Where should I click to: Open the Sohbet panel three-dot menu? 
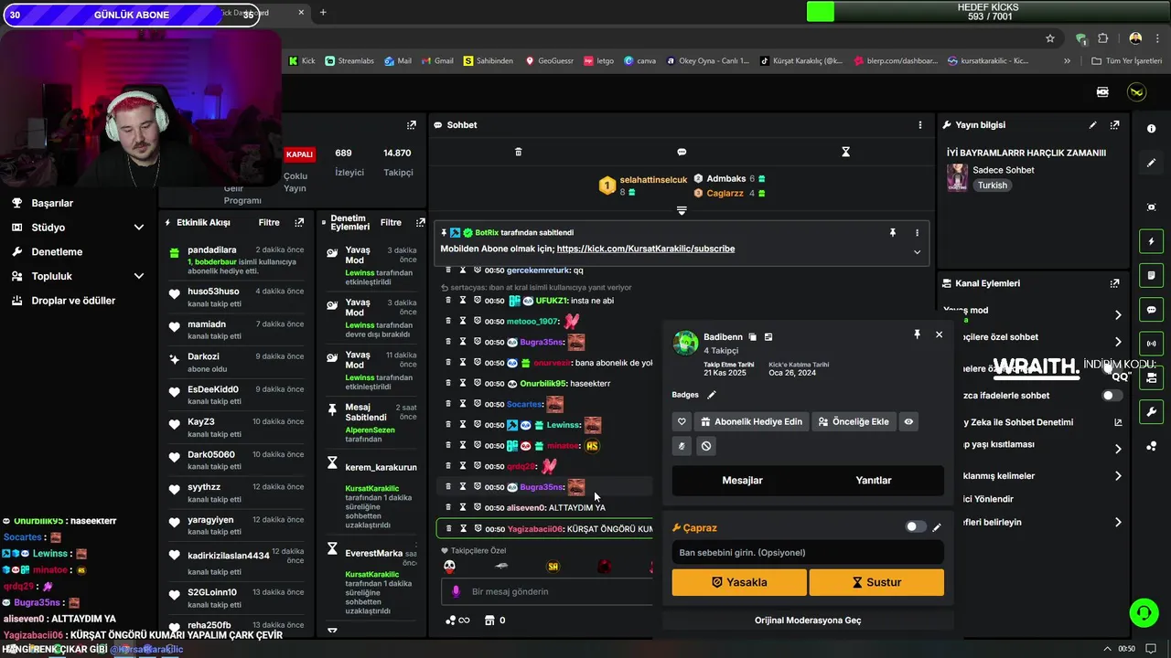click(x=920, y=124)
